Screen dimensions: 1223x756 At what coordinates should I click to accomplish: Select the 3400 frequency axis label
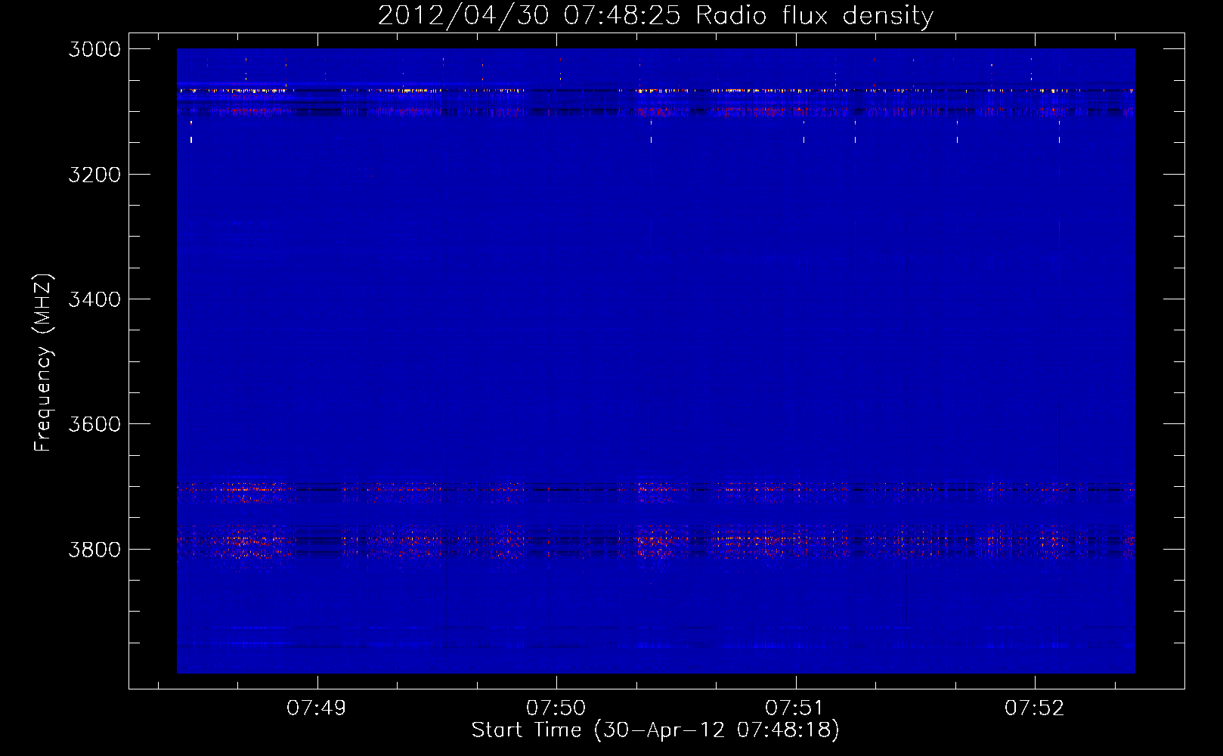94,299
